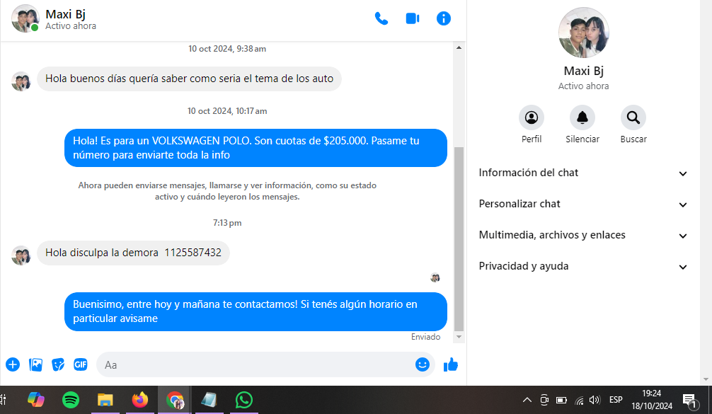This screenshot has width=712, height=414.
Task: Start a video call
Action: [x=413, y=18]
